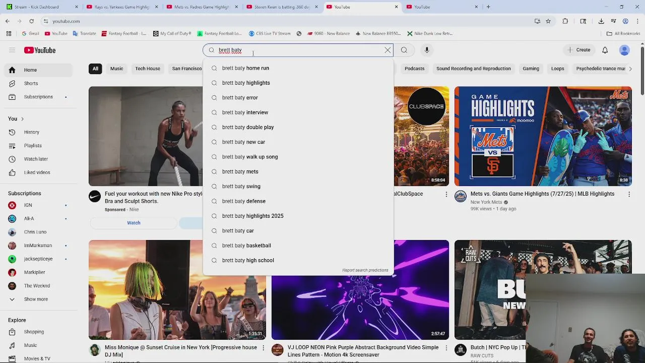Open All Bookmarks folder
The height and width of the screenshot is (363, 645).
(623, 33)
